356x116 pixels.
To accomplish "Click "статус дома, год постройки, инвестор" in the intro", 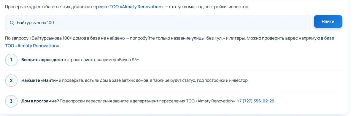I will coord(209,7).
